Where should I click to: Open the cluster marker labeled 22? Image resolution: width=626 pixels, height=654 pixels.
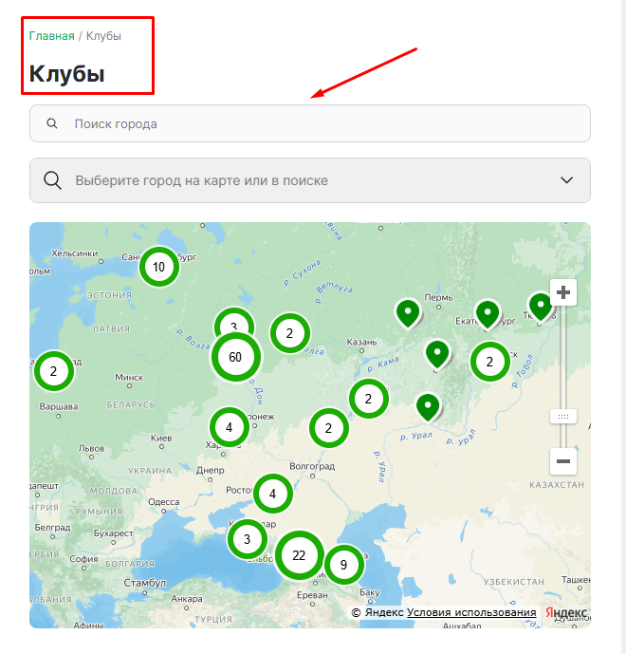tap(299, 555)
